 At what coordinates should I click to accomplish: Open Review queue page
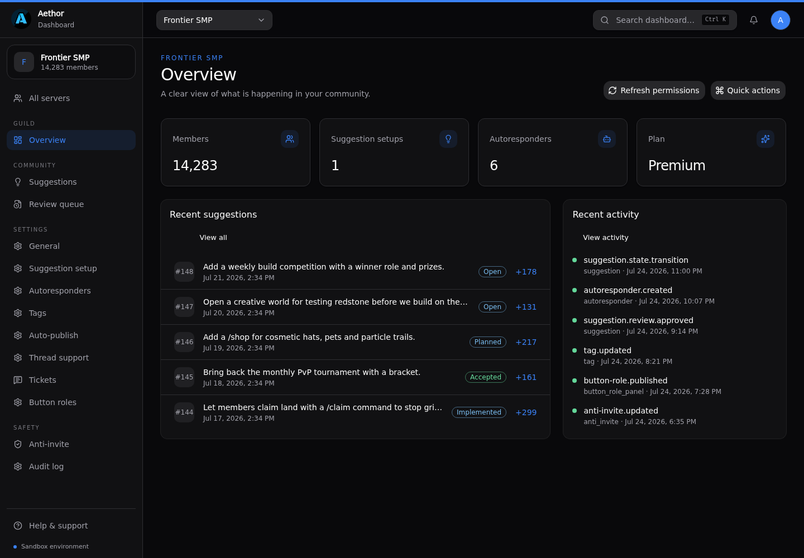click(x=71, y=204)
